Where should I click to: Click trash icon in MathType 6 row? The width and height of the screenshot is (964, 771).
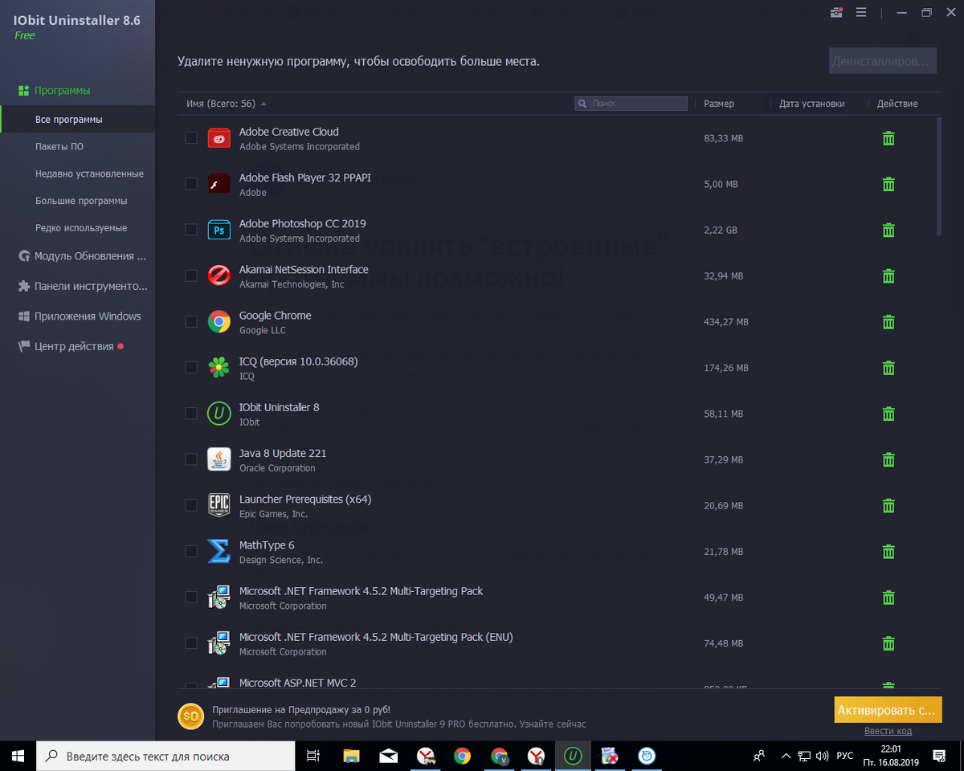(x=888, y=551)
